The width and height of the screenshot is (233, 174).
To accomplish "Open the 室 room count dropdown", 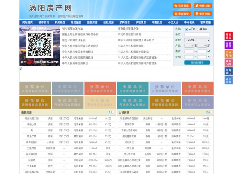I will pos(189,46).
